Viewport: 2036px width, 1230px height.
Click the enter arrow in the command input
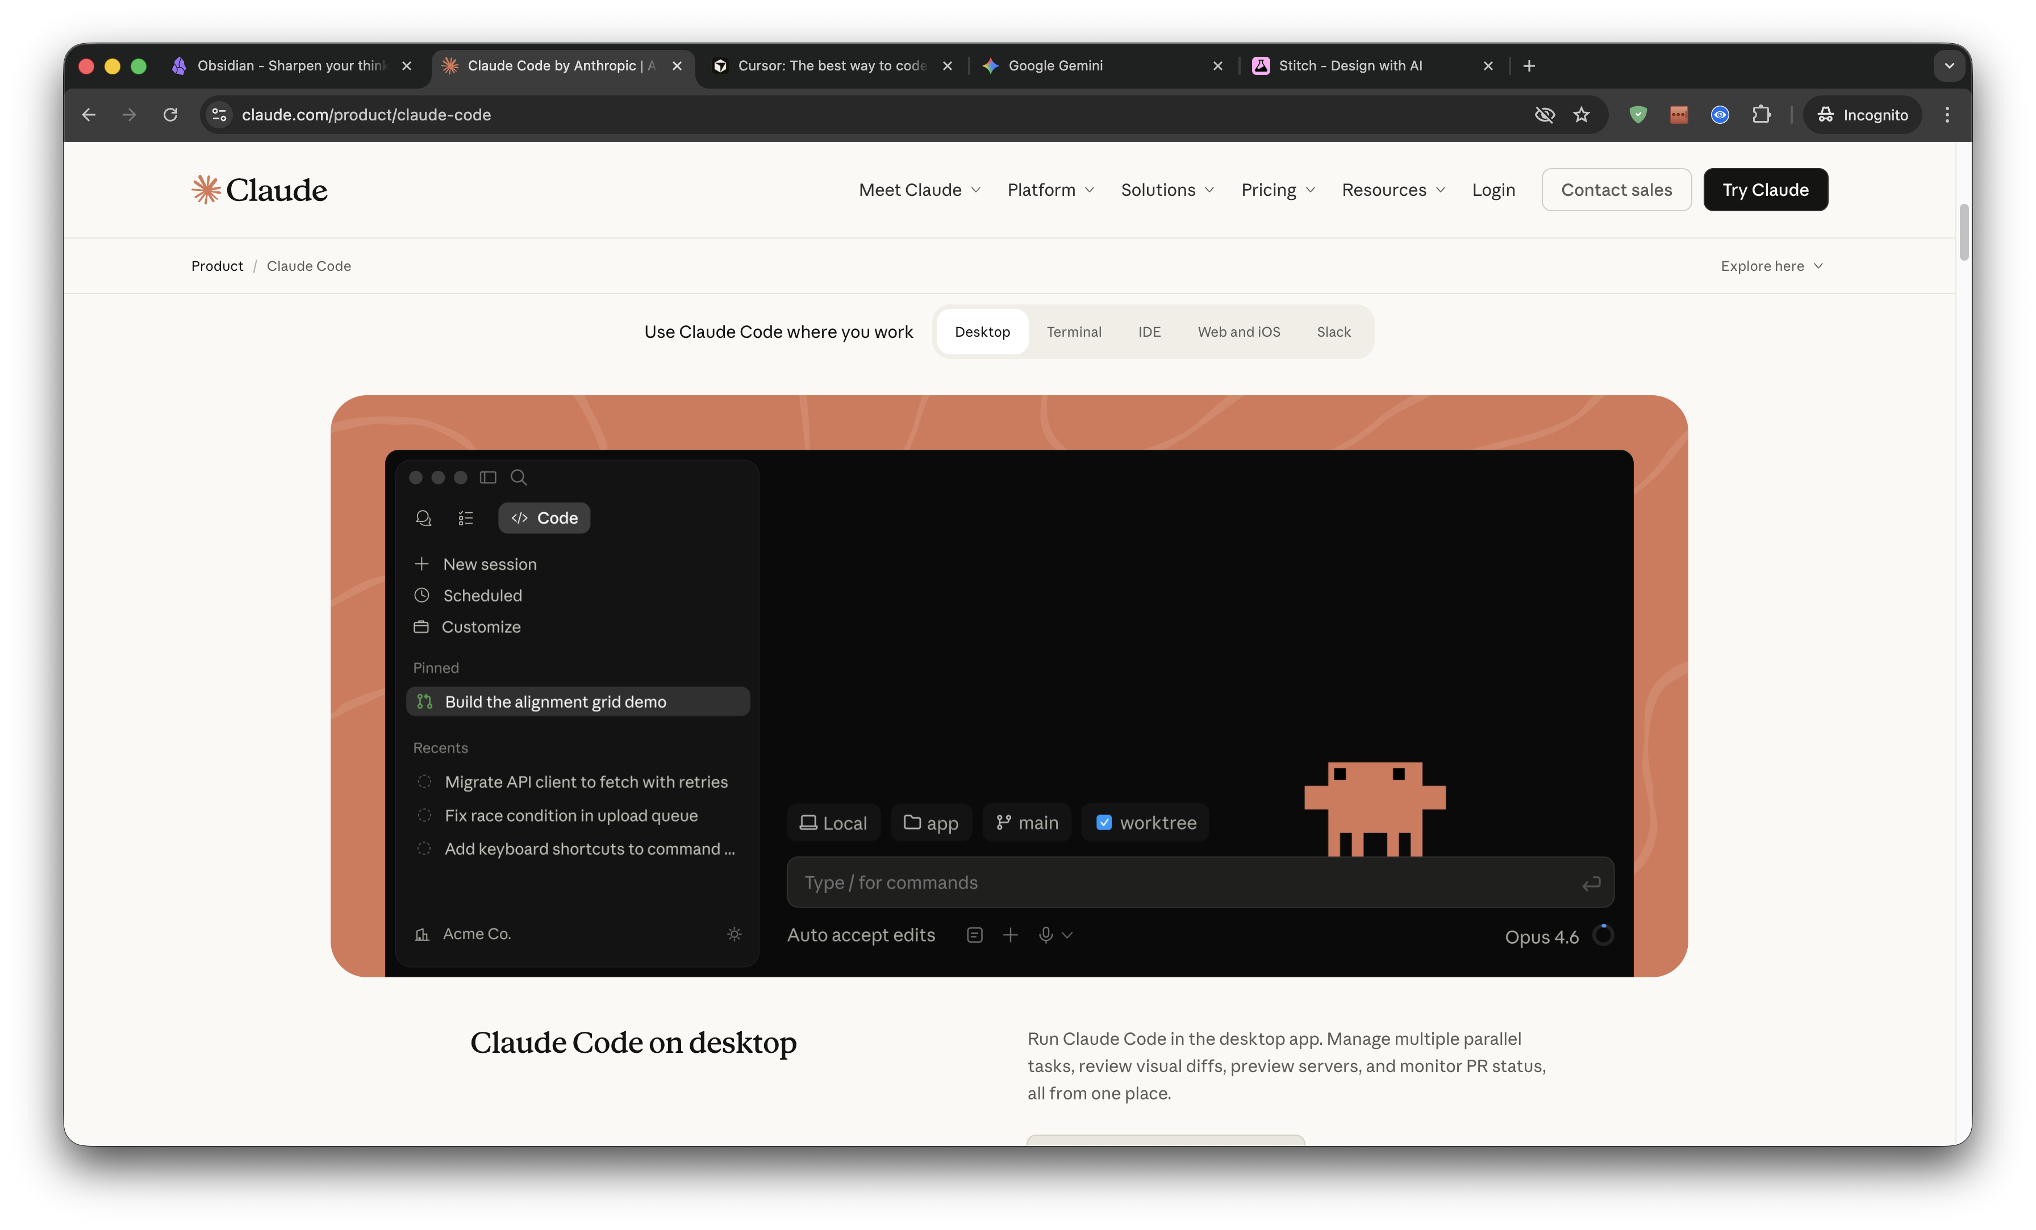click(x=1591, y=884)
